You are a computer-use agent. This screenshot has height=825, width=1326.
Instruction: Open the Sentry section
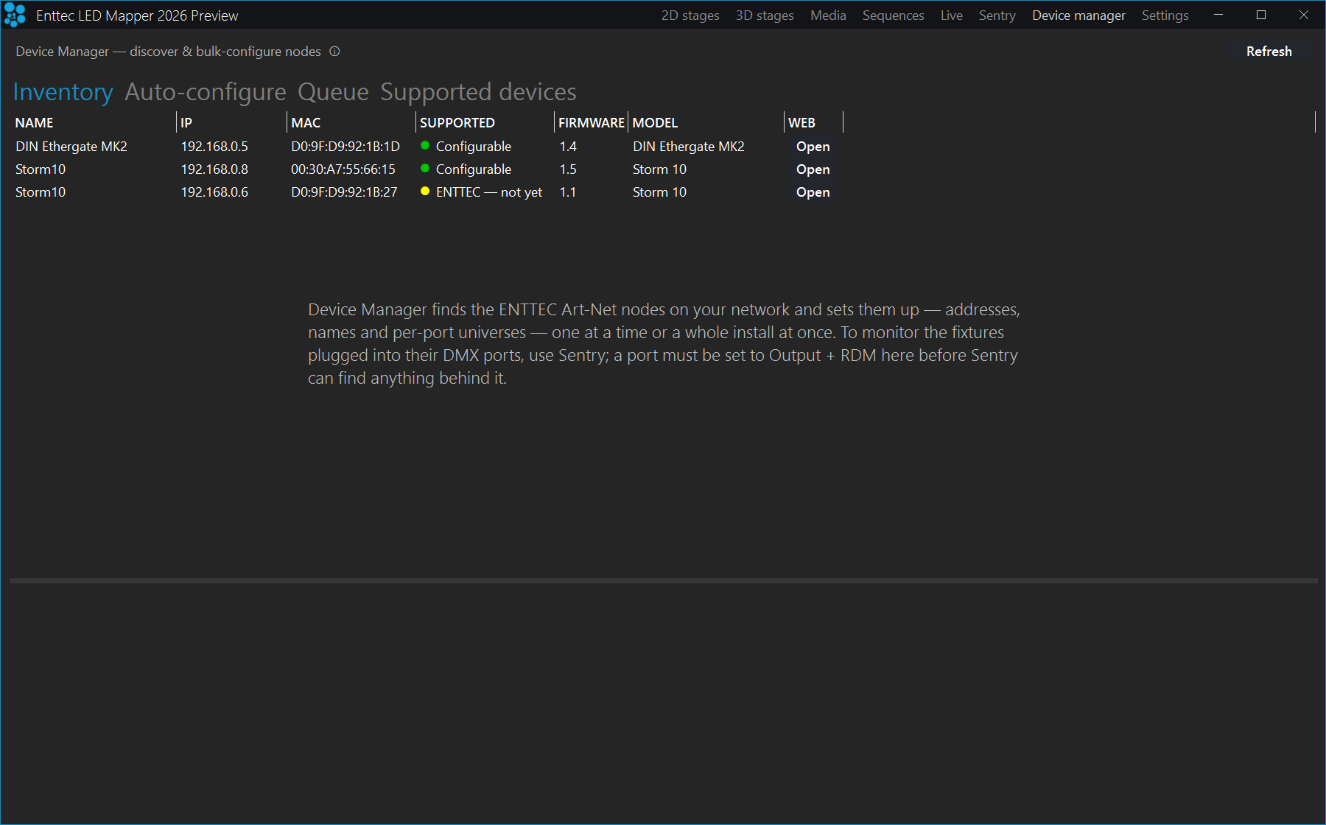[x=997, y=15]
